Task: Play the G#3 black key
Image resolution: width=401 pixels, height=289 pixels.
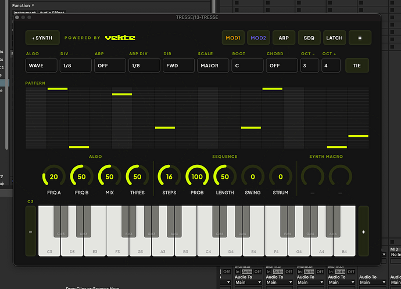Action: pos(152,222)
